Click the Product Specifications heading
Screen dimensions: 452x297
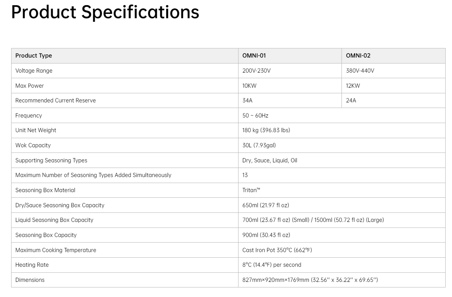(105, 12)
